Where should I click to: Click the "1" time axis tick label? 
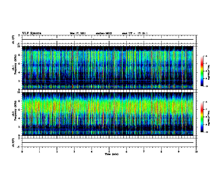coord(39,152)
